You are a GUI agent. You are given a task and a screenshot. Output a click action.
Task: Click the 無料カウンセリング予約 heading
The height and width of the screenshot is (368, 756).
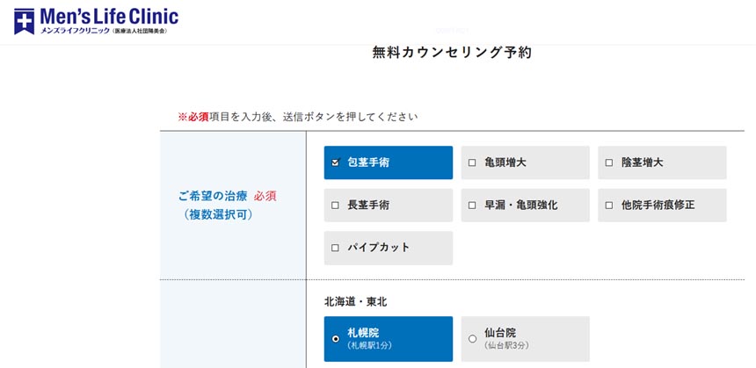[452, 53]
